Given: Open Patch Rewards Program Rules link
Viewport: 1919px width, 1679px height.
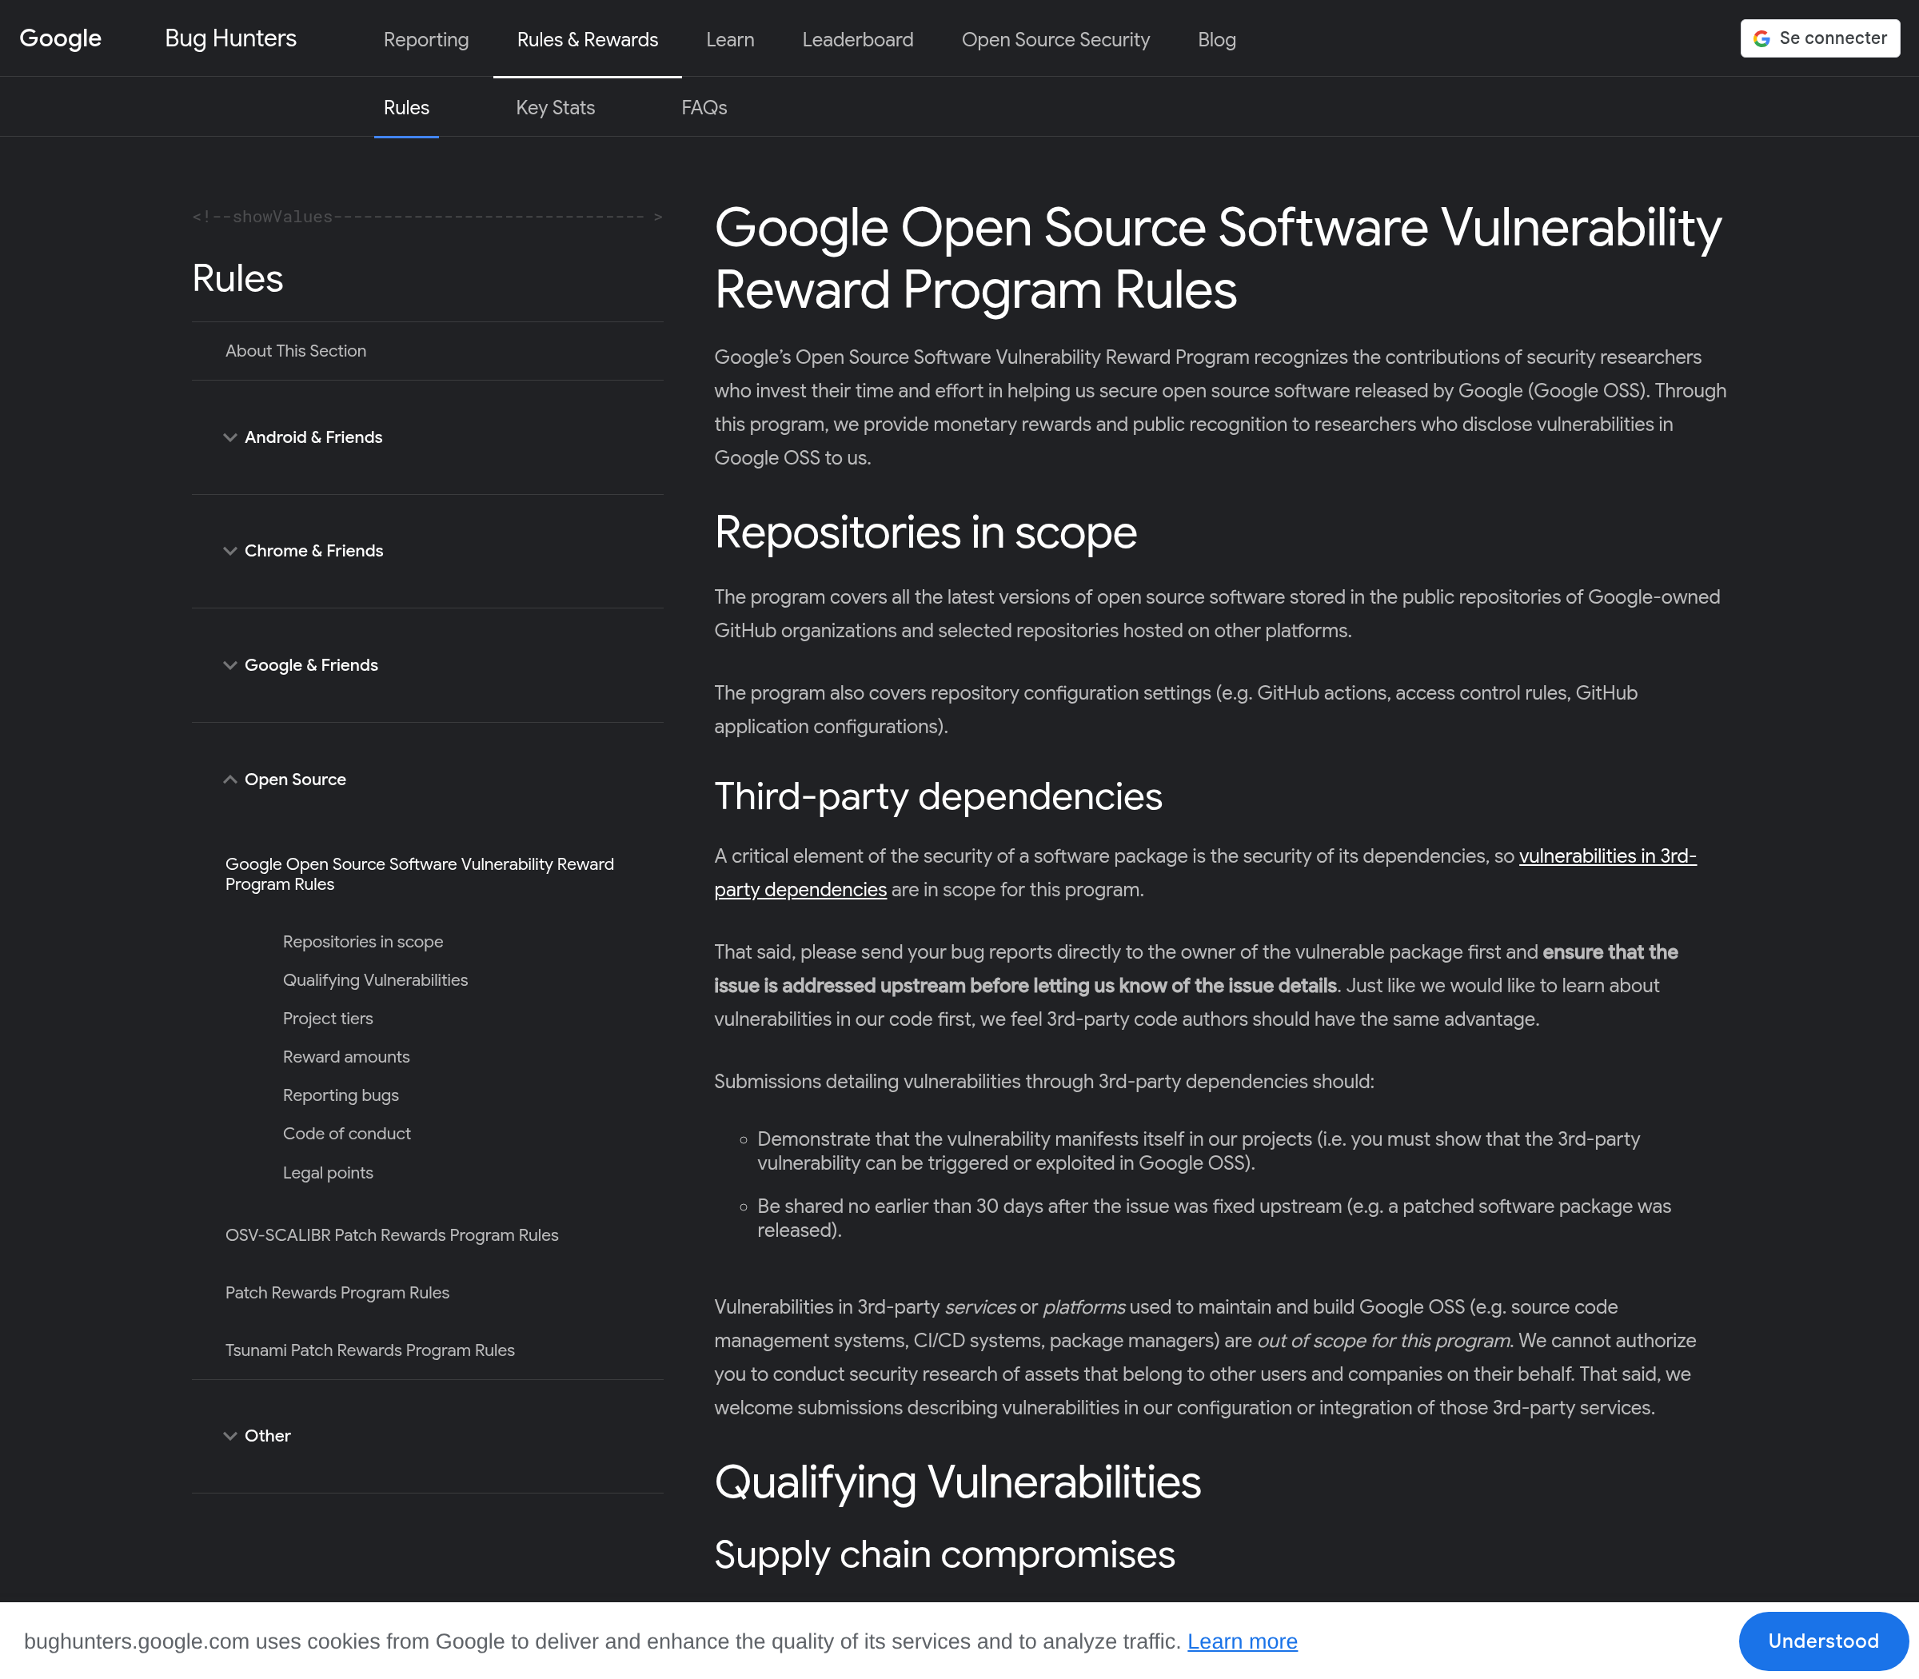Looking at the screenshot, I should [337, 1293].
